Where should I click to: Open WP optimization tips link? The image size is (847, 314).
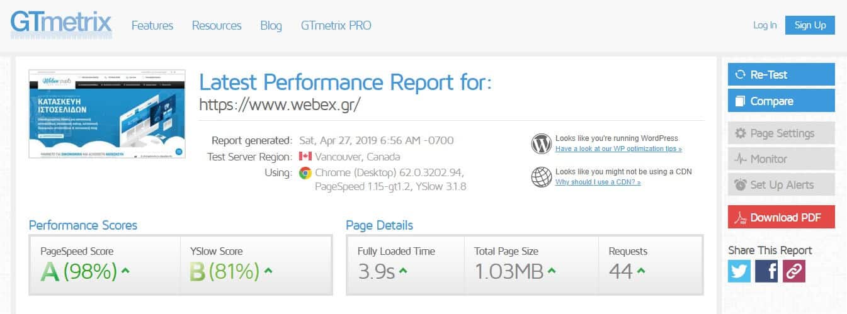coord(618,149)
